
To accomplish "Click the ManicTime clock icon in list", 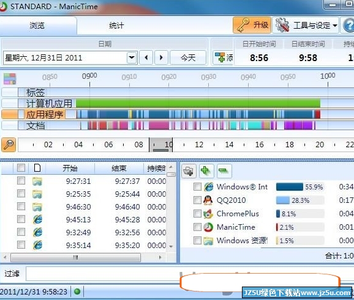I will click(208, 227).
